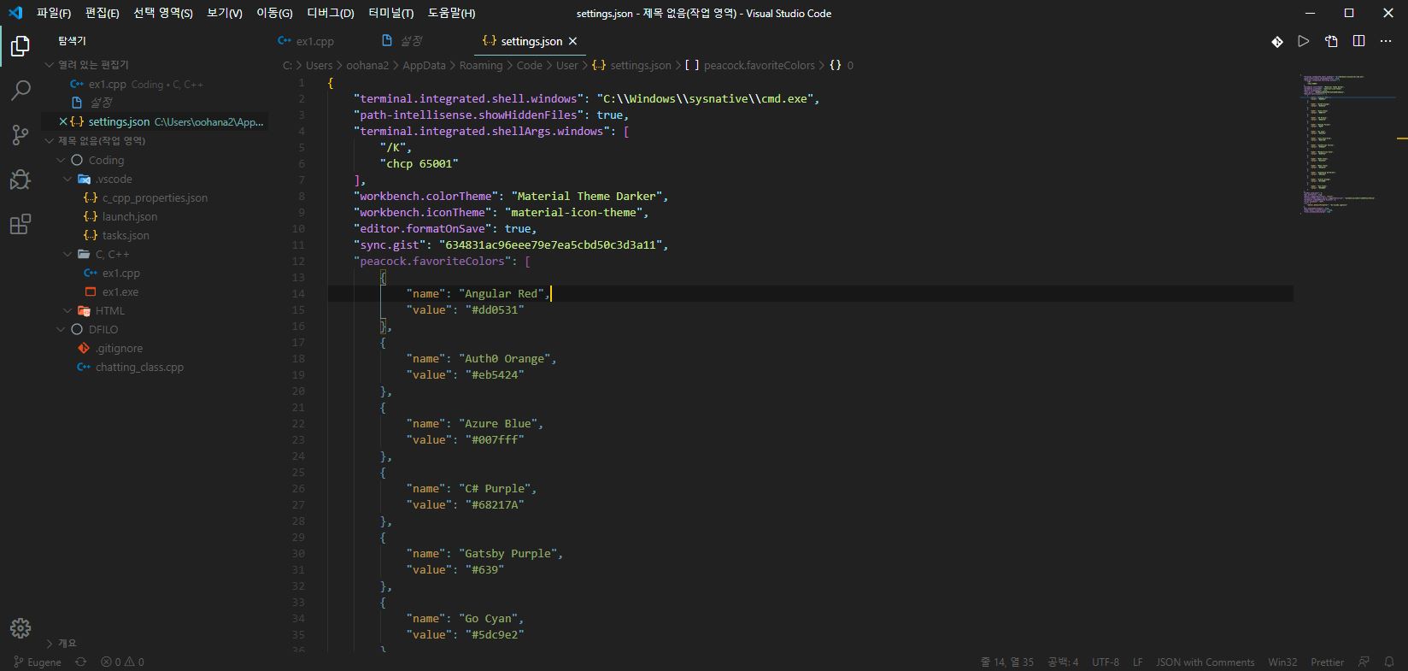The height and width of the screenshot is (671, 1408).
Task: Click Win32 configuration in status bar
Action: coord(1282,662)
